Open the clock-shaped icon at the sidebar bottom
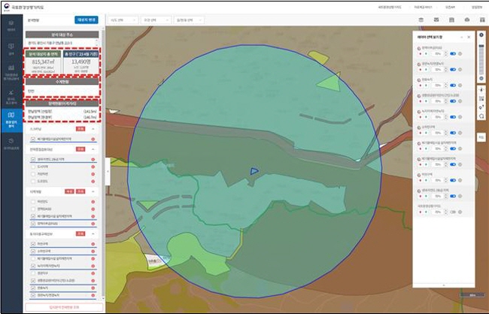 click(11, 141)
